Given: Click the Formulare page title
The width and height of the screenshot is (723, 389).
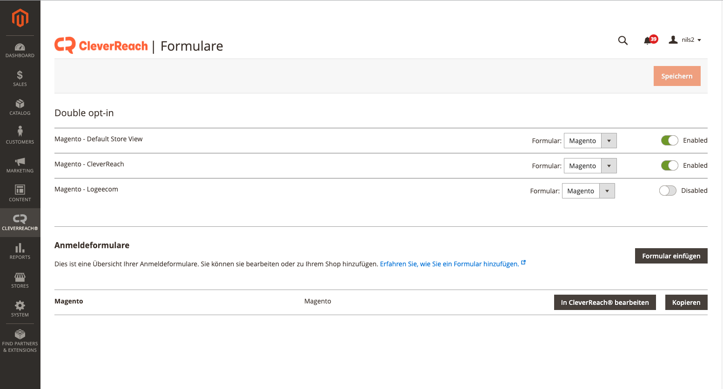Looking at the screenshot, I should pyautogui.click(x=192, y=46).
